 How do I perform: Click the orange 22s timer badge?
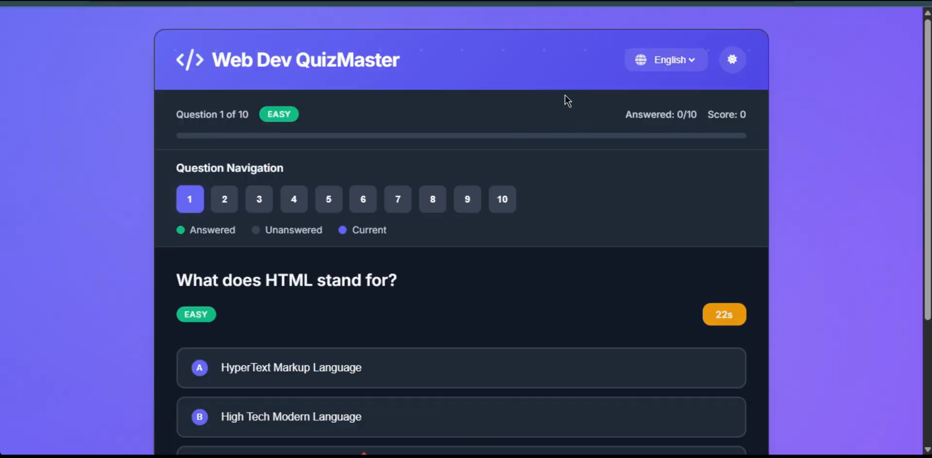point(724,314)
